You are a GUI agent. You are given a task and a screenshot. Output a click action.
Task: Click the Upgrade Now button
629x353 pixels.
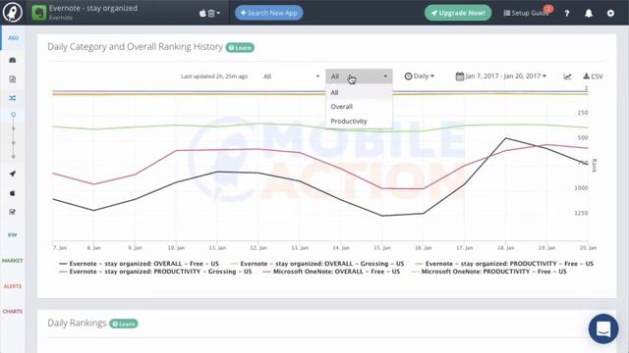pos(458,13)
